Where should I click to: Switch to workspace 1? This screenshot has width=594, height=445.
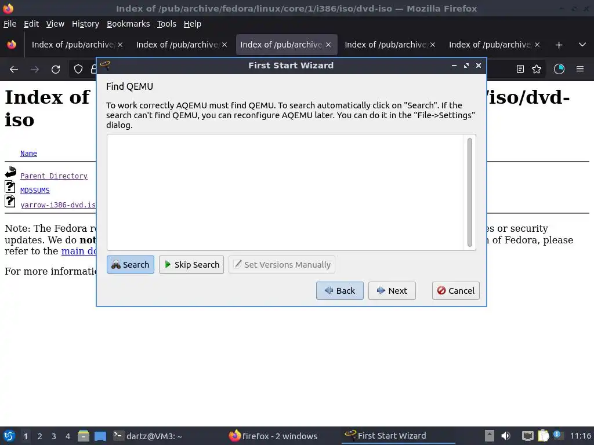[26, 436]
